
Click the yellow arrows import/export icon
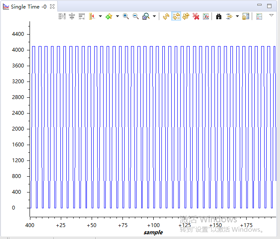[229, 16]
